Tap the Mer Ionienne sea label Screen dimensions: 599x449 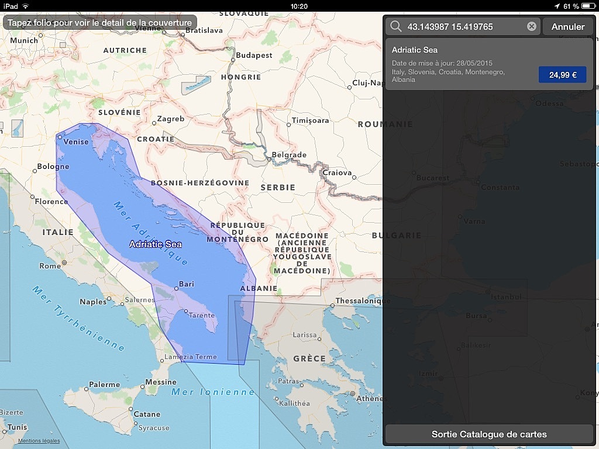pyautogui.click(x=213, y=392)
